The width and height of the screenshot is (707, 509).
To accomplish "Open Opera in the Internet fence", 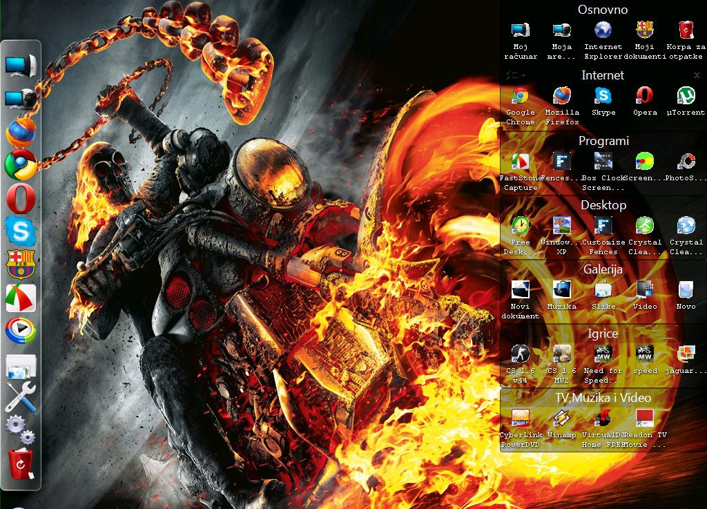I will pyautogui.click(x=644, y=96).
